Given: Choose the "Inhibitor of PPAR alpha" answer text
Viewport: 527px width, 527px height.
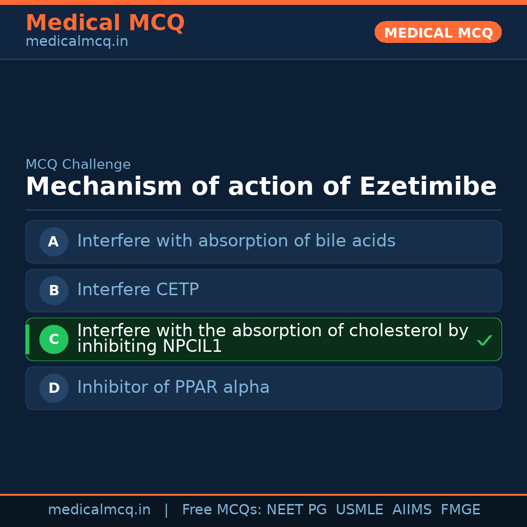Looking at the screenshot, I should 173,387.
